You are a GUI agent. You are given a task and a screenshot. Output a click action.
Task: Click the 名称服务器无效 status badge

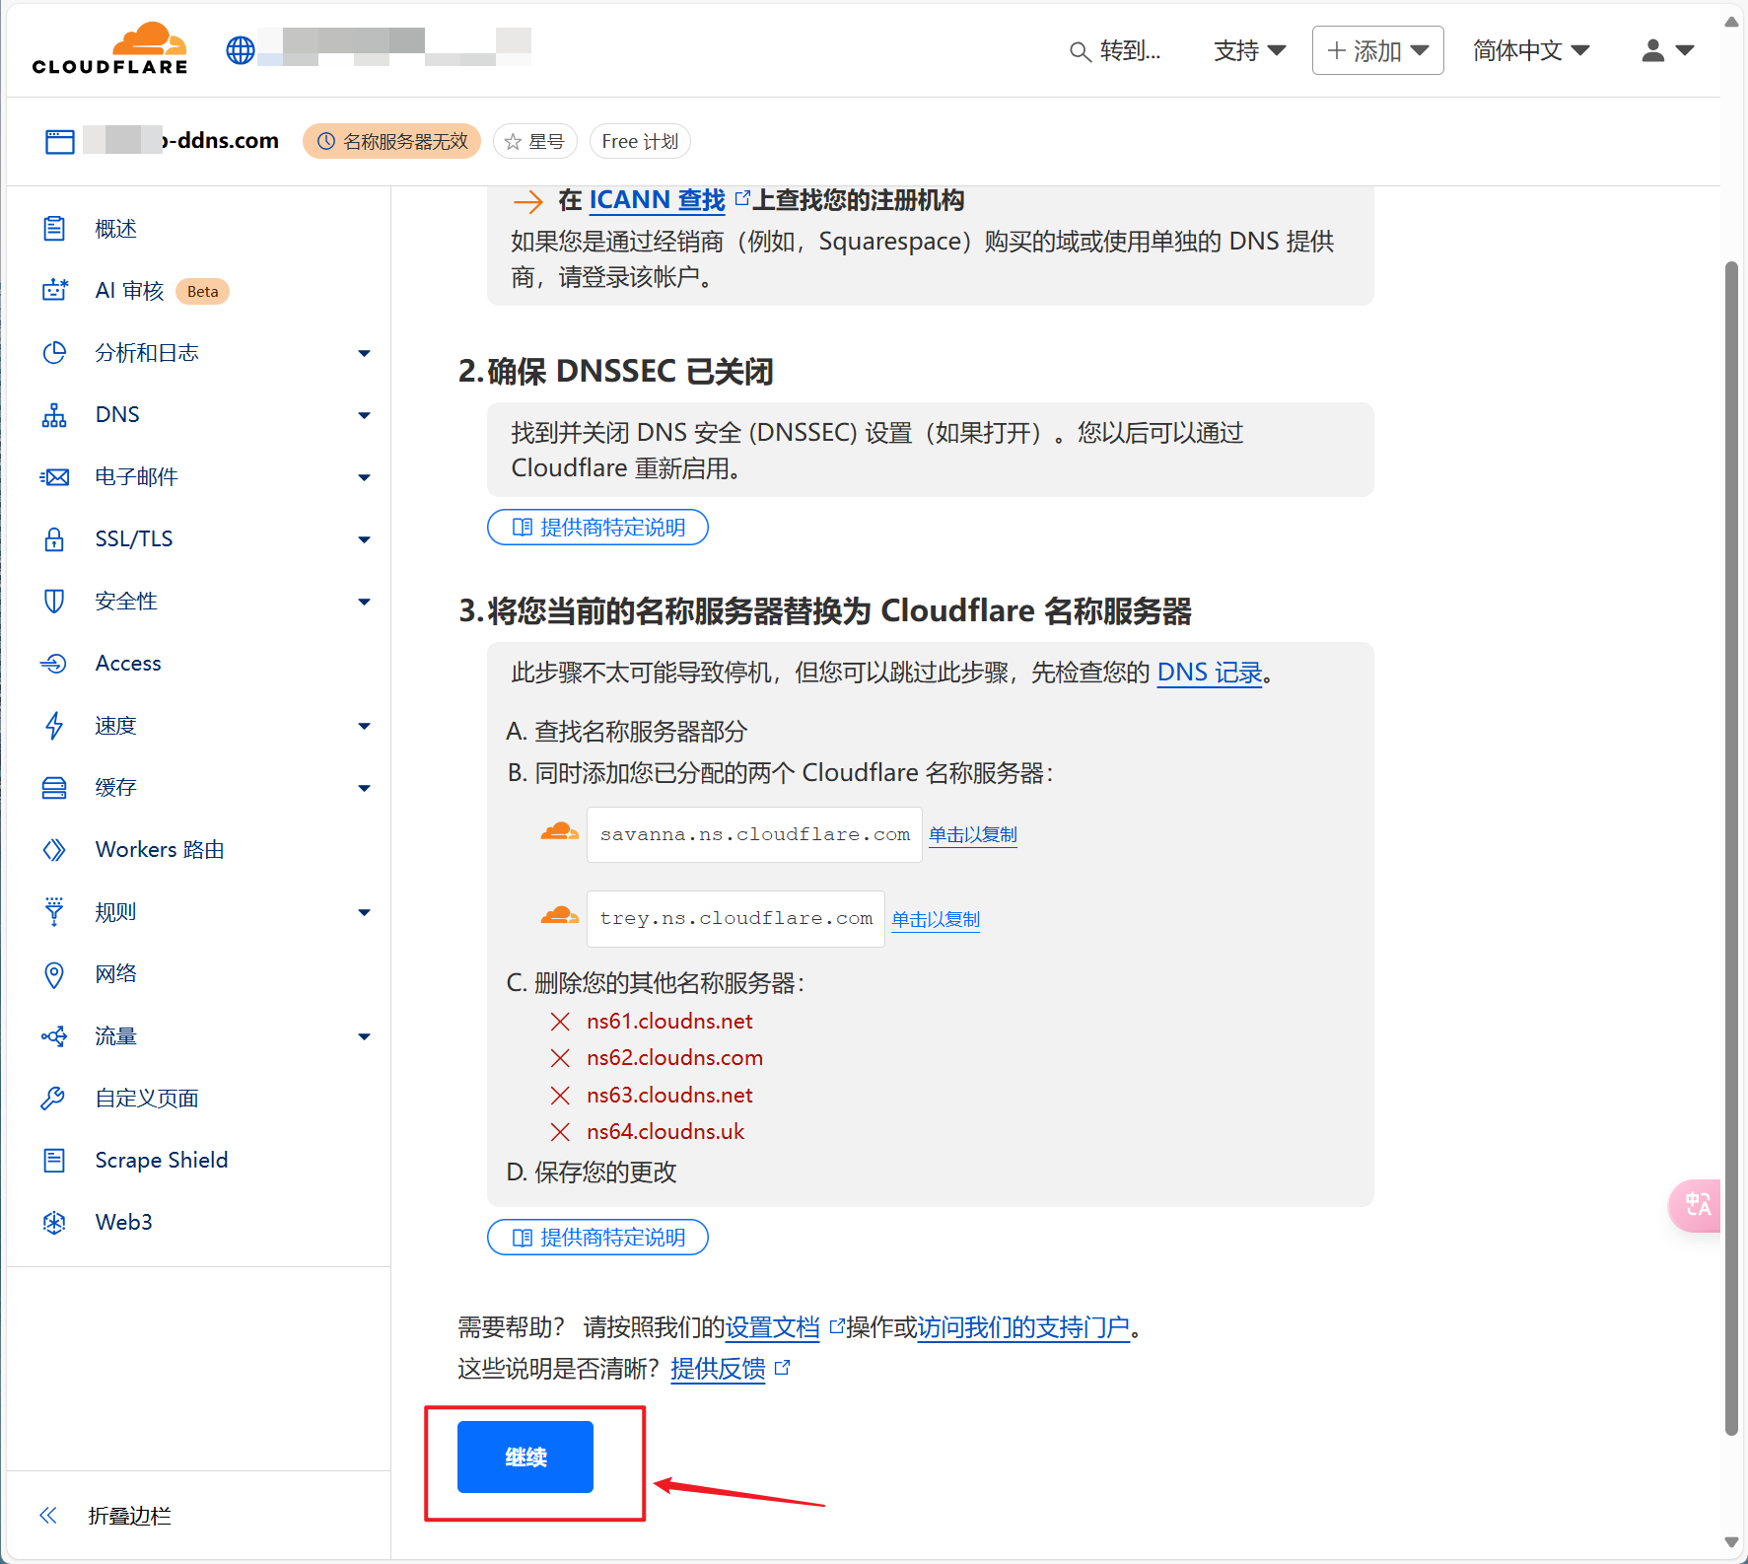[391, 142]
